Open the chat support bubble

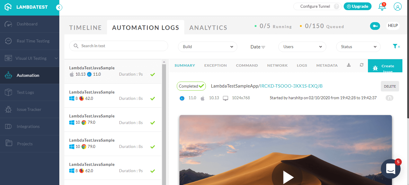pyautogui.click(x=390, y=169)
